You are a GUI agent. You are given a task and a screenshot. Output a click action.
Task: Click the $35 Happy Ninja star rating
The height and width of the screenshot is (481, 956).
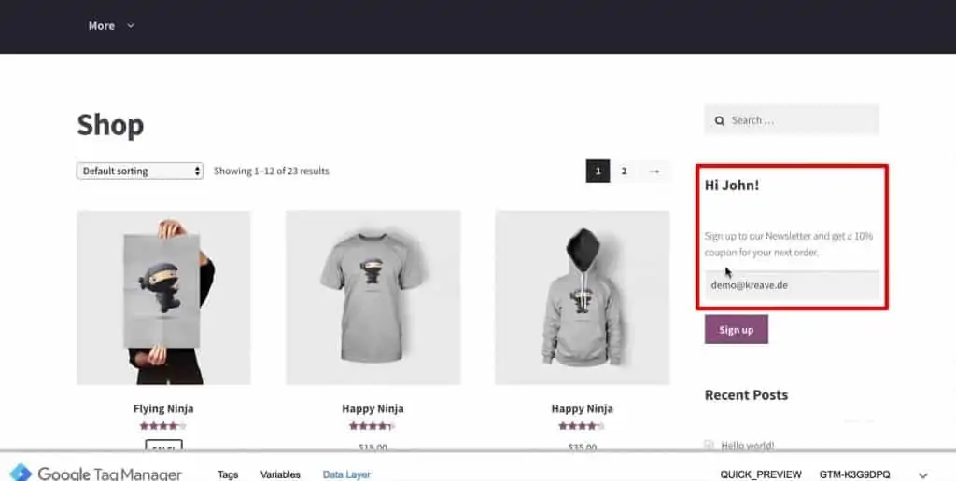click(582, 426)
